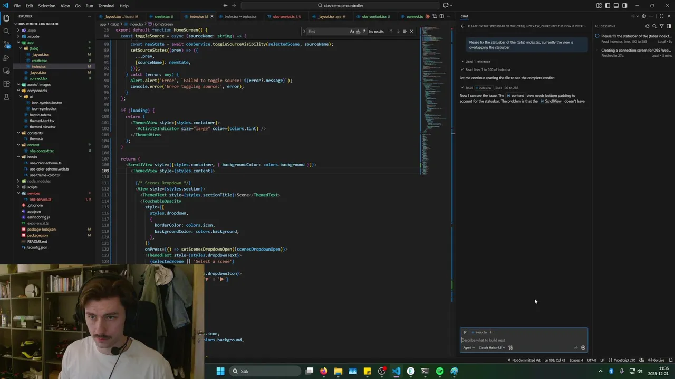Click the Explorer more actions ellipsis
The image size is (675, 379).
(89, 16)
